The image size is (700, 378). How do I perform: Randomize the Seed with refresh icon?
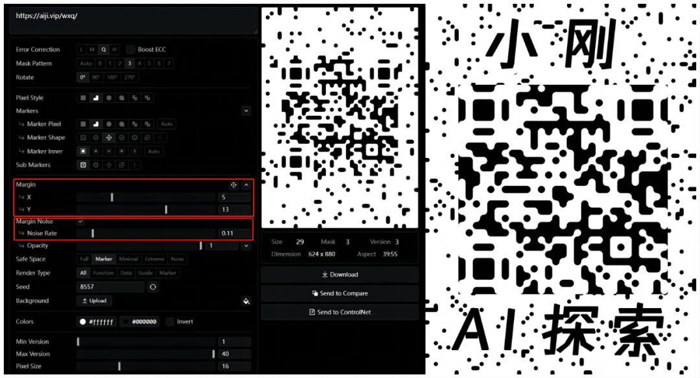point(153,287)
